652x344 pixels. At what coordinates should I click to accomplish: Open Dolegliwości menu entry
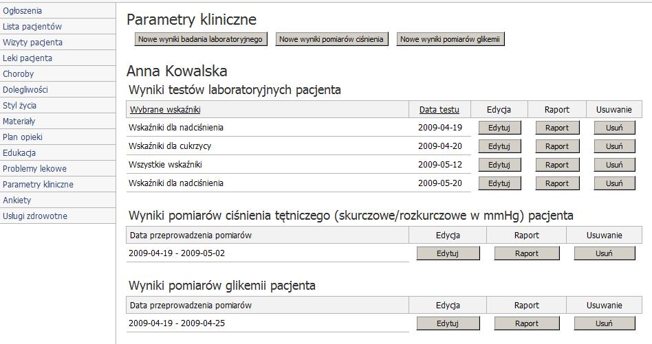tap(25, 90)
